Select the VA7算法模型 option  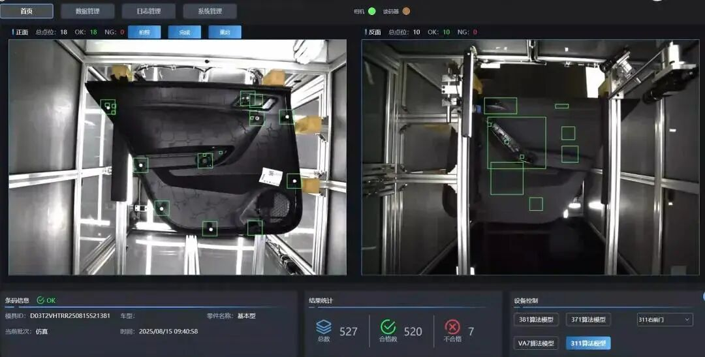click(x=536, y=343)
